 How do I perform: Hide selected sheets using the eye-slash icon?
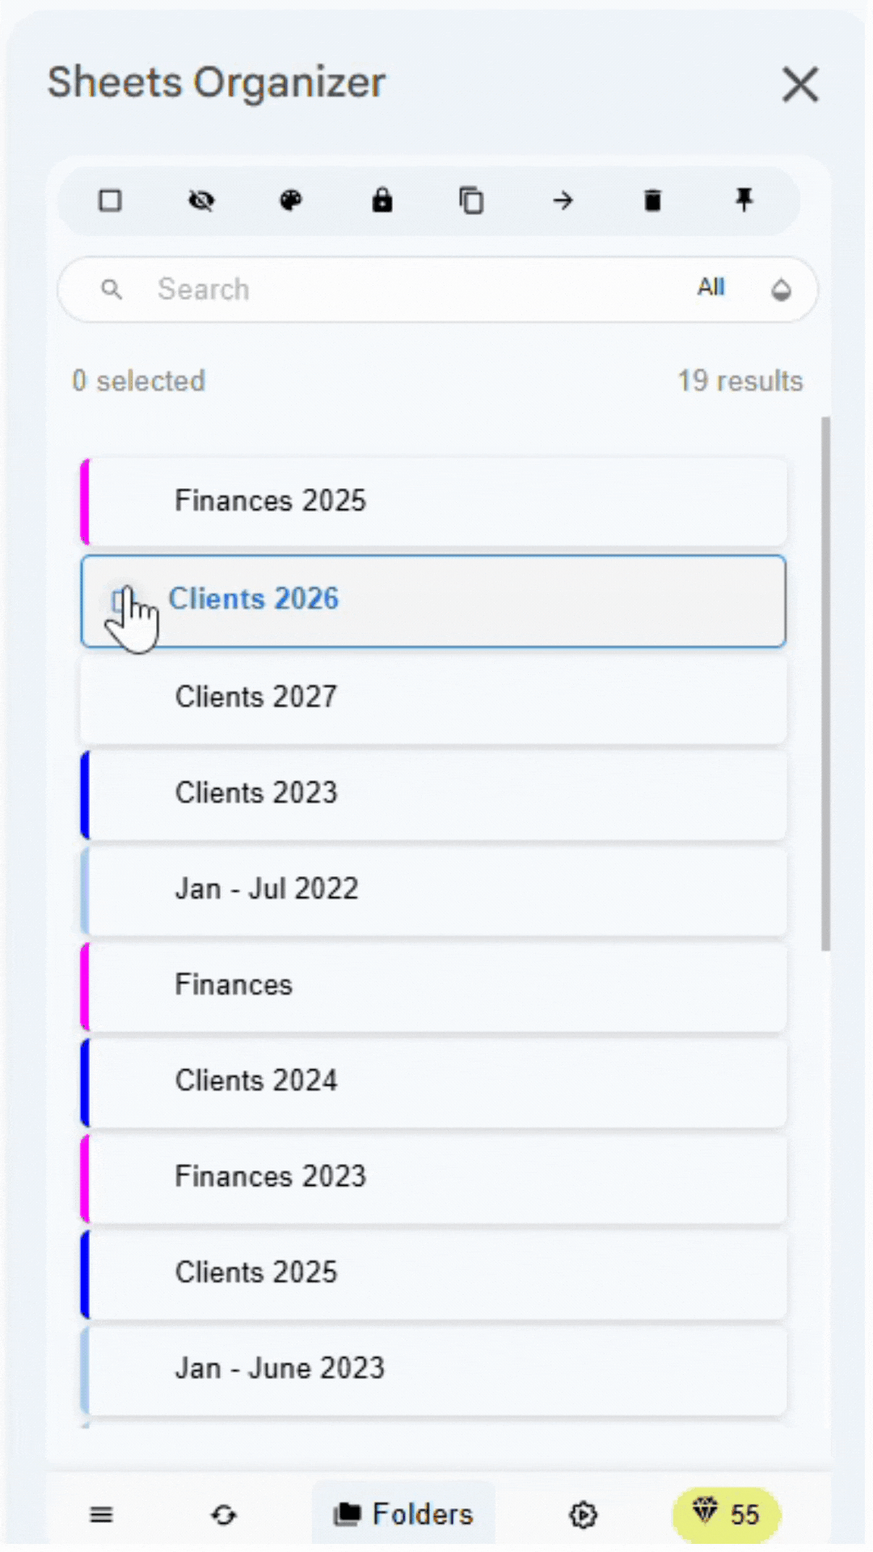click(201, 200)
